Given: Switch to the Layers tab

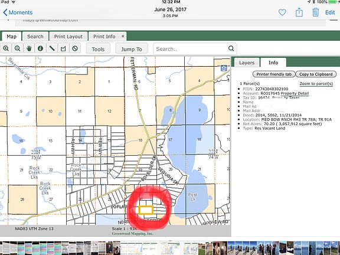Looking at the screenshot, I should pyautogui.click(x=247, y=63).
